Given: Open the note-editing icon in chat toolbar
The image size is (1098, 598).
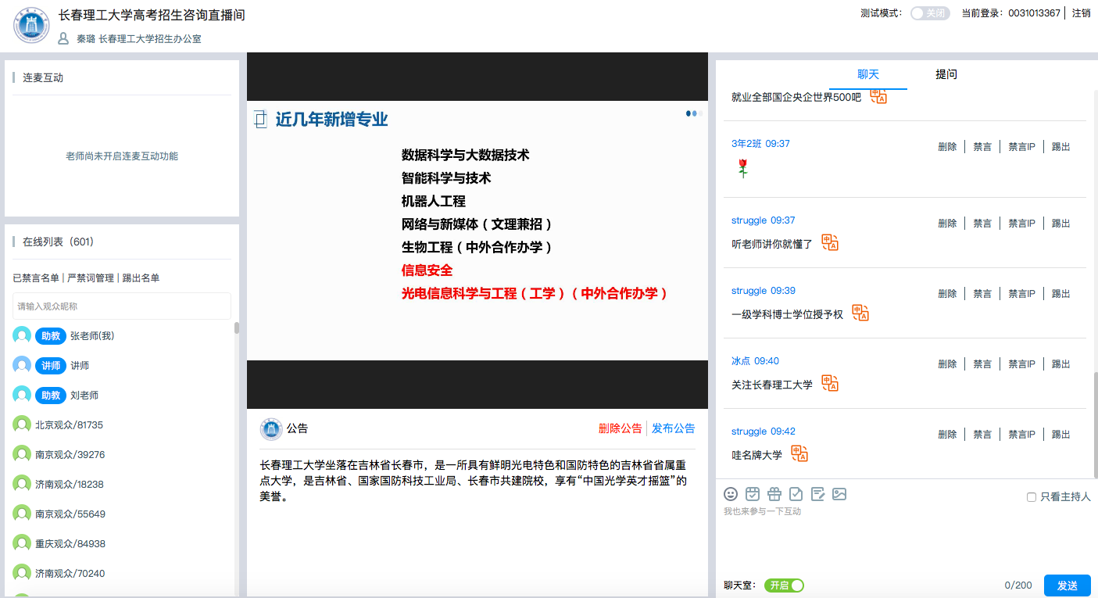Looking at the screenshot, I should [x=817, y=494].
